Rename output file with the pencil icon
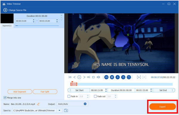179x115 pixels. pyautogui.click(x=38, y=104)
